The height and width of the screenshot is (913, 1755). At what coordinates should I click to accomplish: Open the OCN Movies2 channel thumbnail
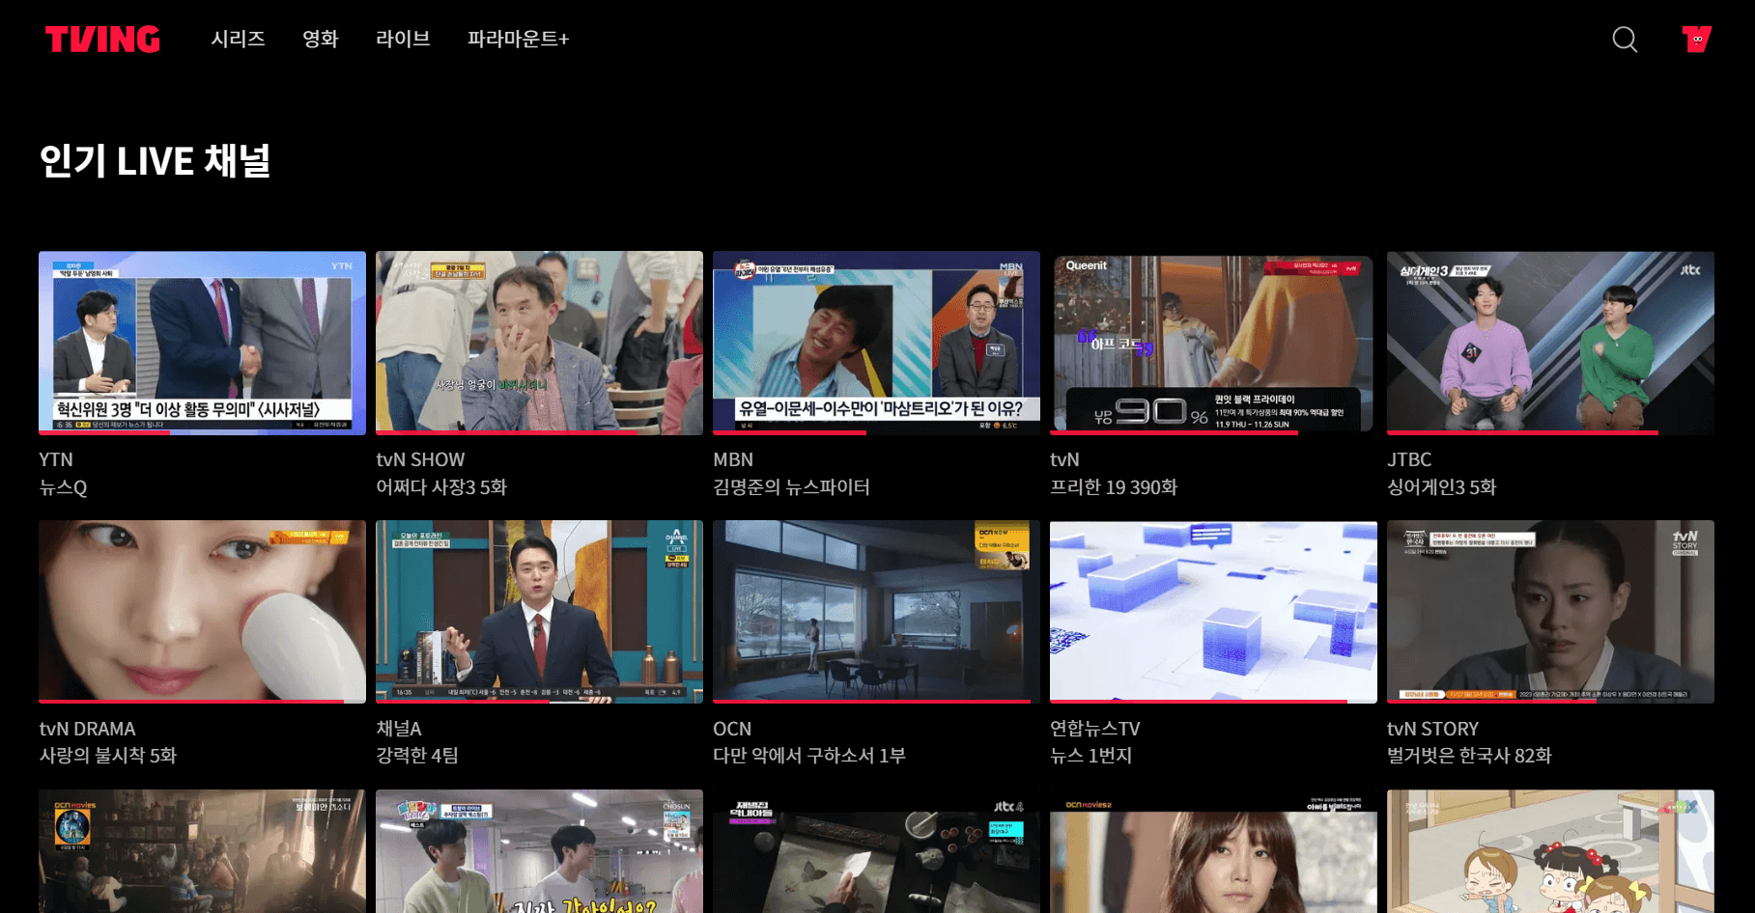(1213, 851)
